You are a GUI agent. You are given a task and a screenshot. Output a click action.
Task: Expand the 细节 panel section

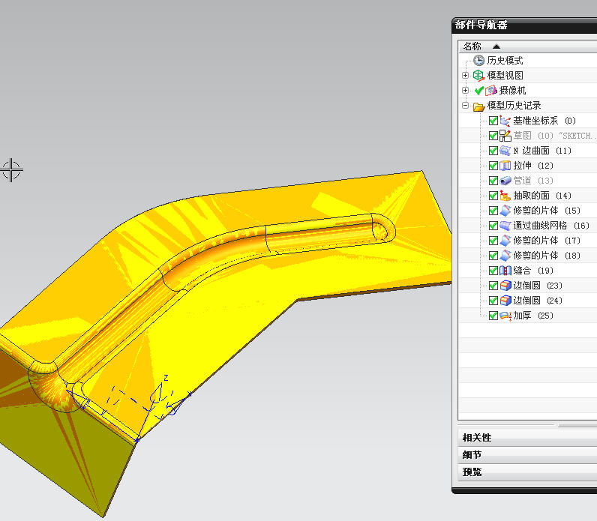click(527, 455)
